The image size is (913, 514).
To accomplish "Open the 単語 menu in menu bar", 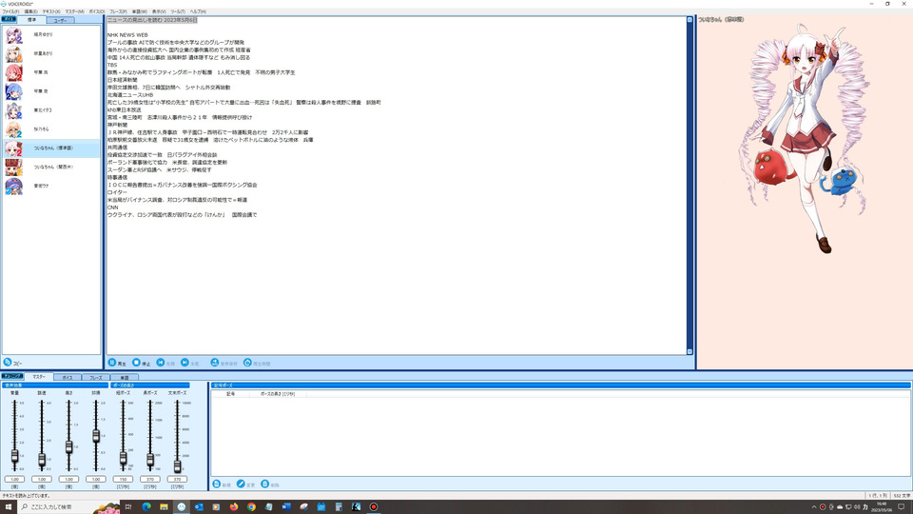I will click(140, 11).
